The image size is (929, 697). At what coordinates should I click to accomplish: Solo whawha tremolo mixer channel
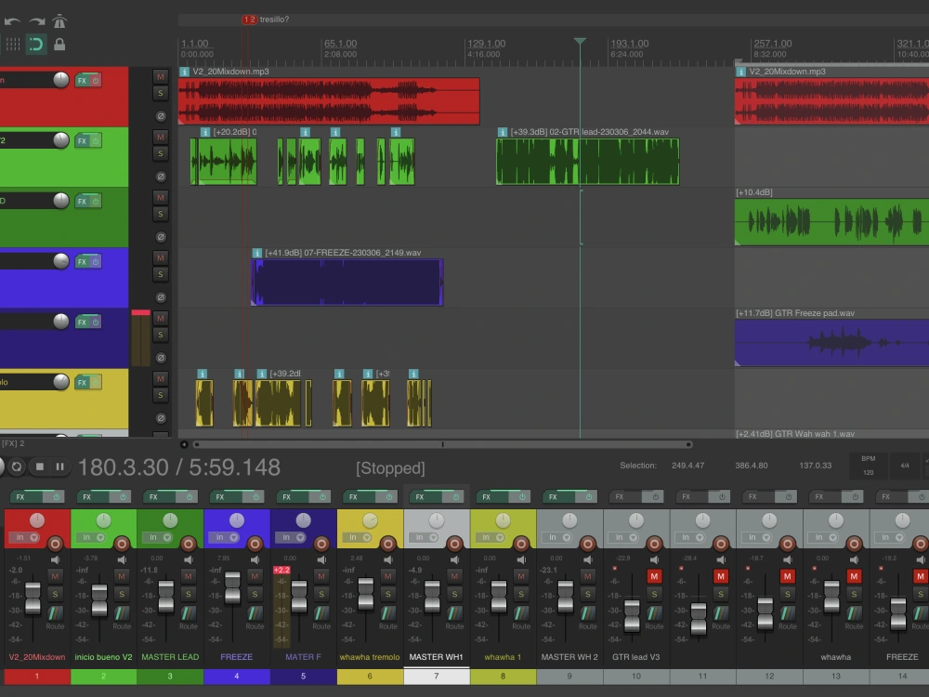point(388,594)
